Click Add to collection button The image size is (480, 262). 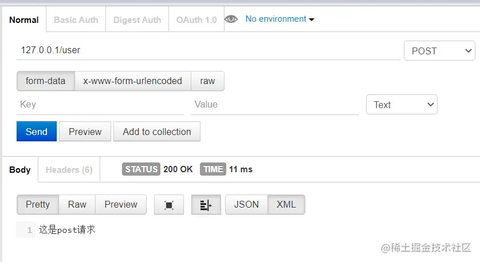(x=157, y=132)
